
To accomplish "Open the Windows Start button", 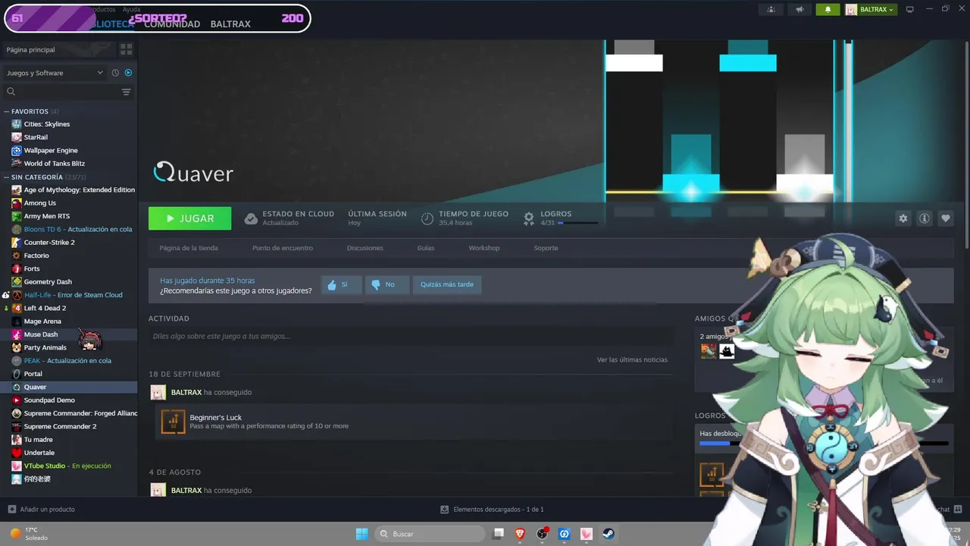I will (x=361, y=534).
